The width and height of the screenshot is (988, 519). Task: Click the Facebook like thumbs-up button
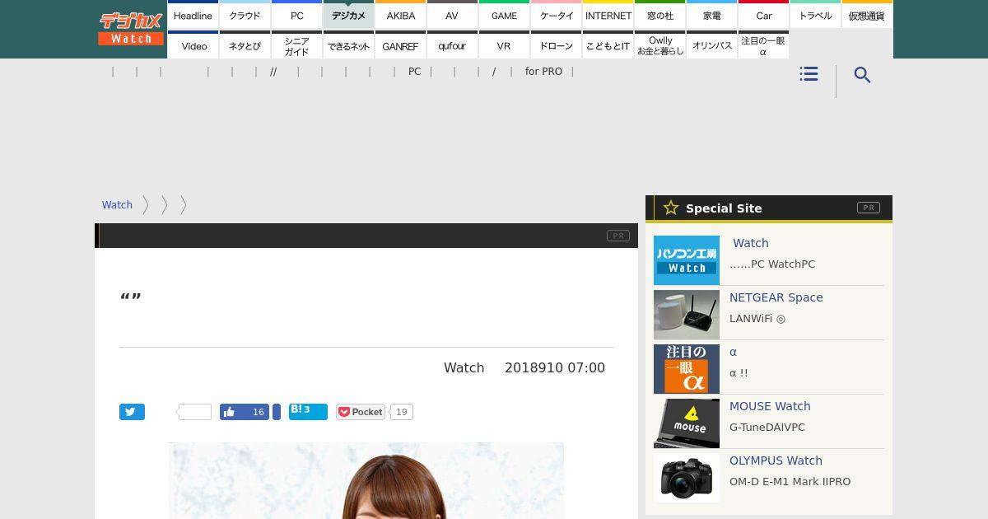pos(245,412)
